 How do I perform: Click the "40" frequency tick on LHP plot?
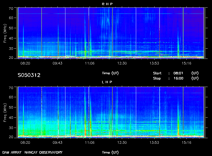(x=11, y=118)
